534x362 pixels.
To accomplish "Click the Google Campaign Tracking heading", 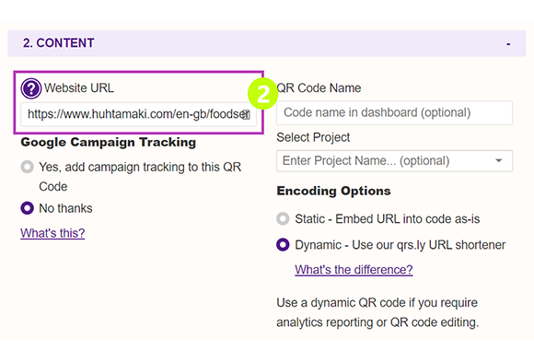I will tap(109, 142).
